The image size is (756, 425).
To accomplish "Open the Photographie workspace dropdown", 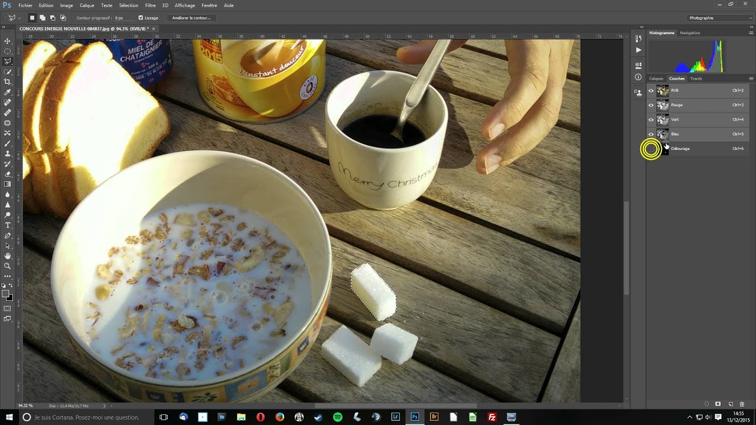I will click(720, 18).
